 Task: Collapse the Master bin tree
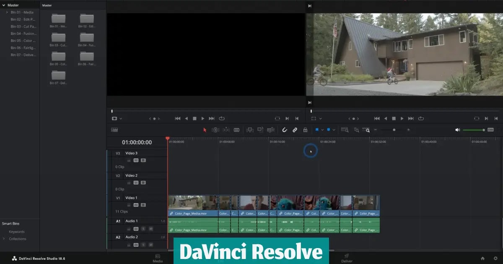4,5
